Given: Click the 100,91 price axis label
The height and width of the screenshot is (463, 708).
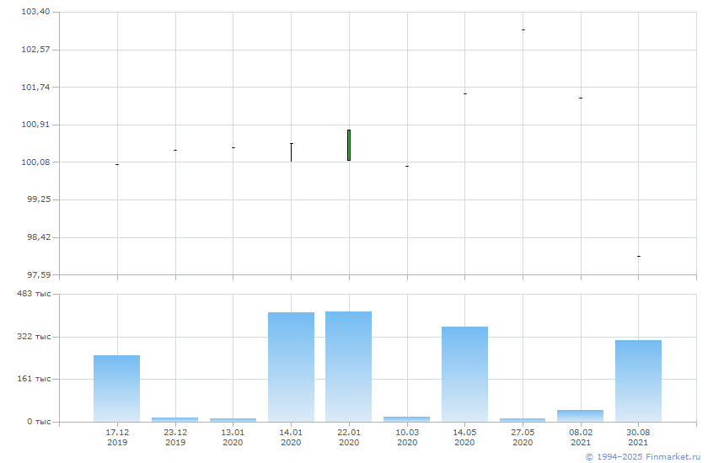Looking at the screenshot, I should [35, 125].
